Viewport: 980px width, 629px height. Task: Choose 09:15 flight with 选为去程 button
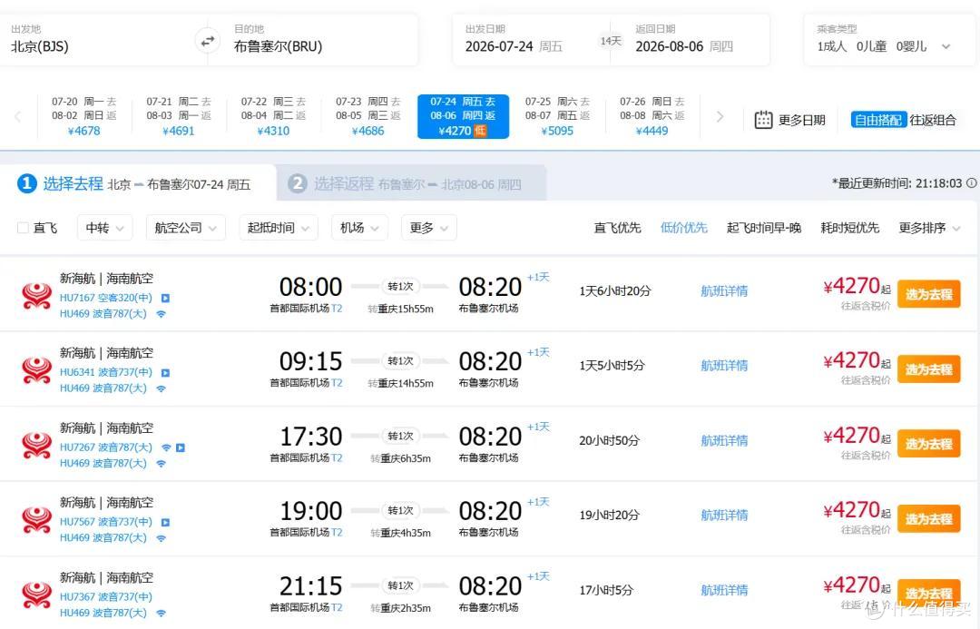pyautogui.click(x=929, y=369)
